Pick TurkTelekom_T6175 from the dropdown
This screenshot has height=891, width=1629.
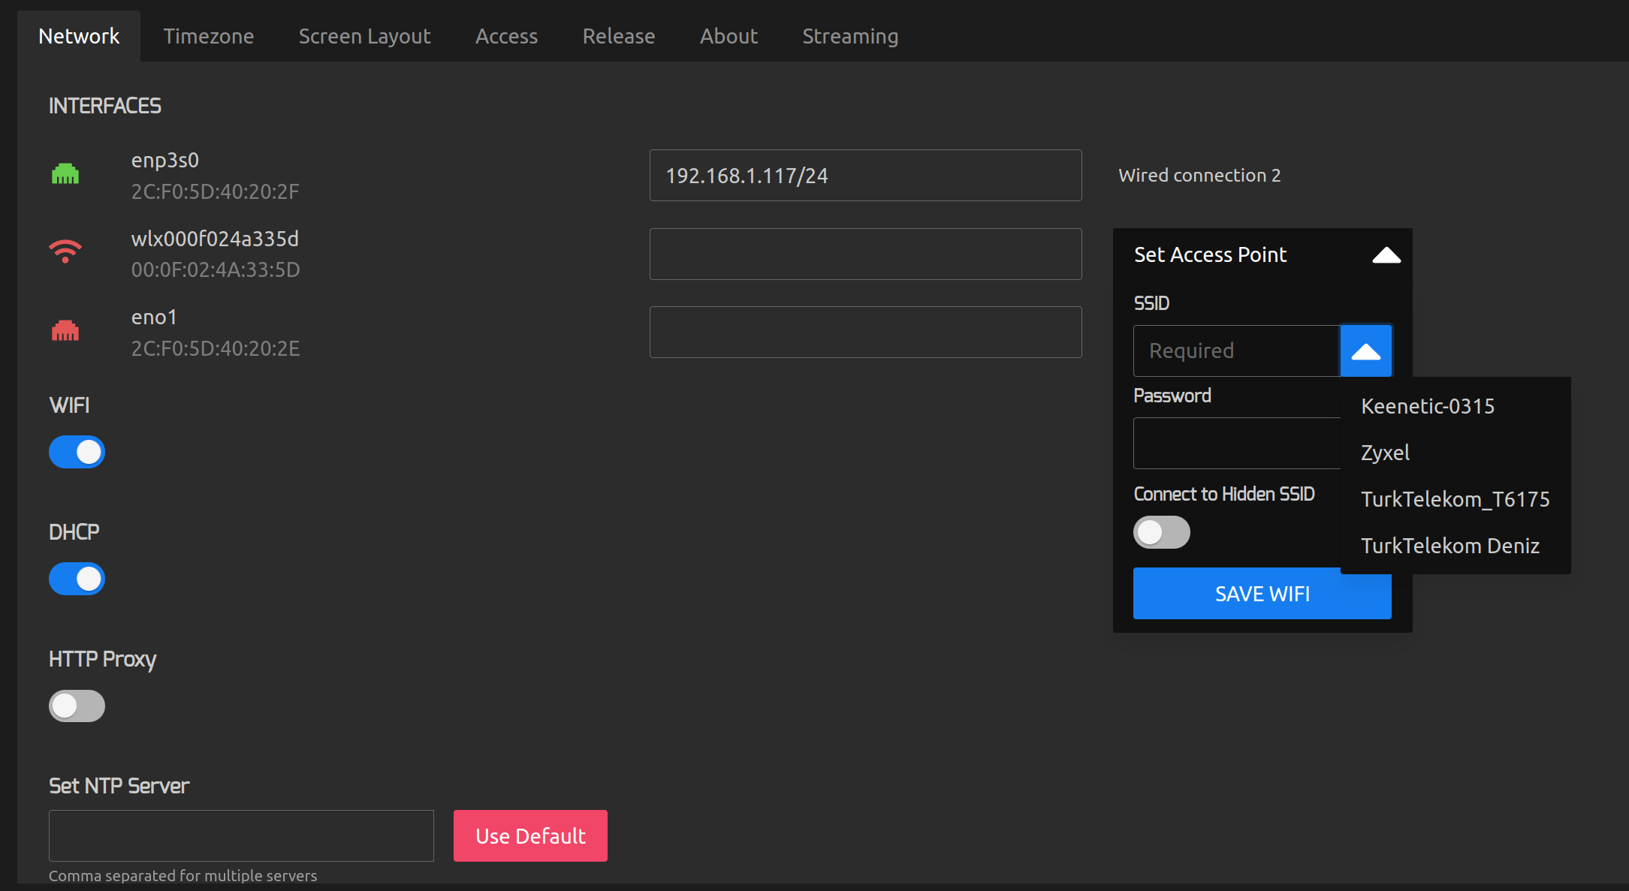[1455, 499]
